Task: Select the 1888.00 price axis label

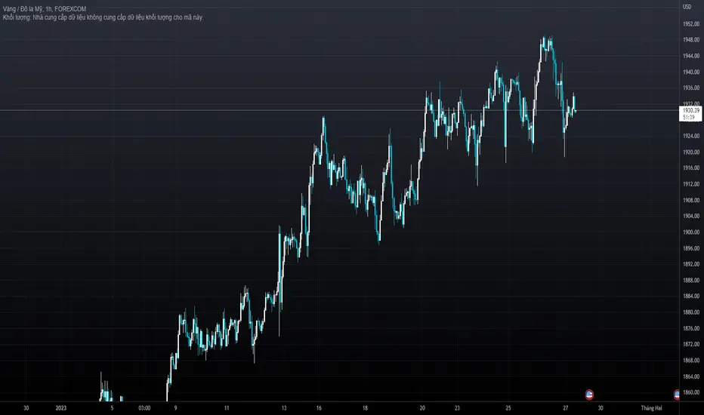Action: [x=691, y=281]
